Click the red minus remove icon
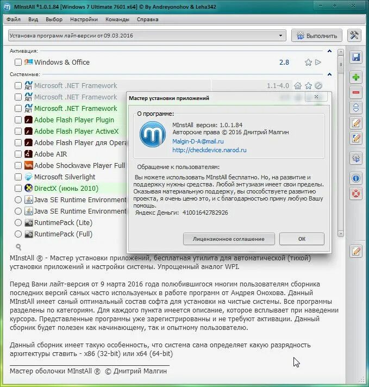The width and height of the screenshot is (369, 387). pyautogui.click(x=355, y=92)
